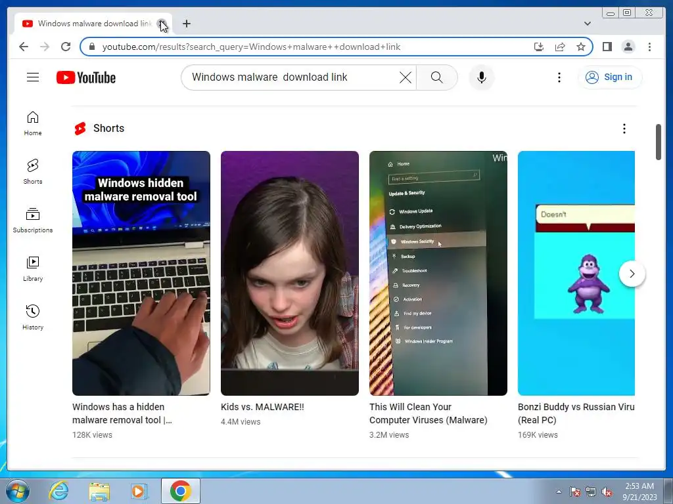This screenshot has width=673, height=504.
Task: Open History in the sidebar
Action: (33, 317)
